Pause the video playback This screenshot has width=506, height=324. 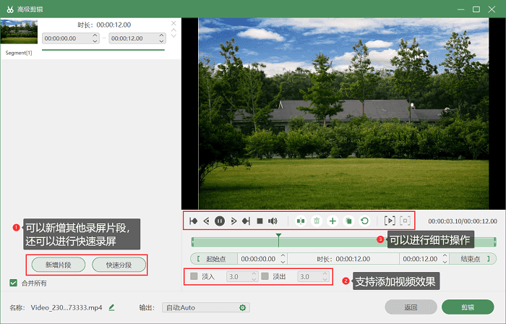pos(219,221)
